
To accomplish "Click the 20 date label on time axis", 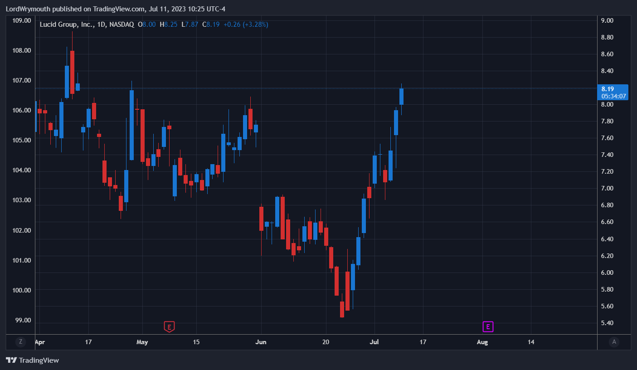I will click(x=326, y=342).
